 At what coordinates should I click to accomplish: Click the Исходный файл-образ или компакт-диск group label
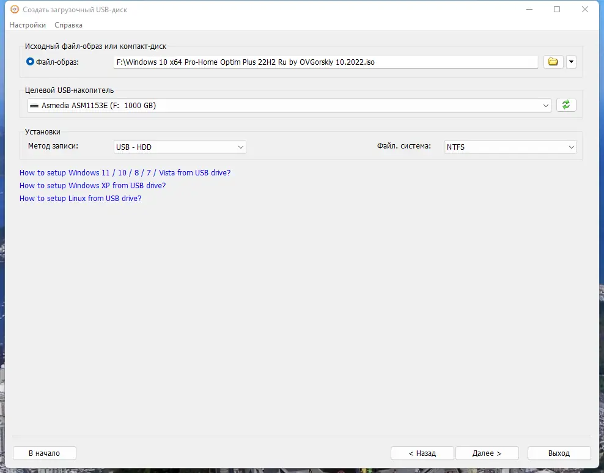coord(95,46)
